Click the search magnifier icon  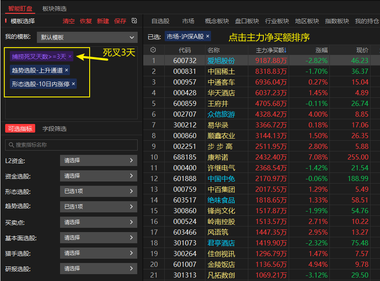click(11, 145)
